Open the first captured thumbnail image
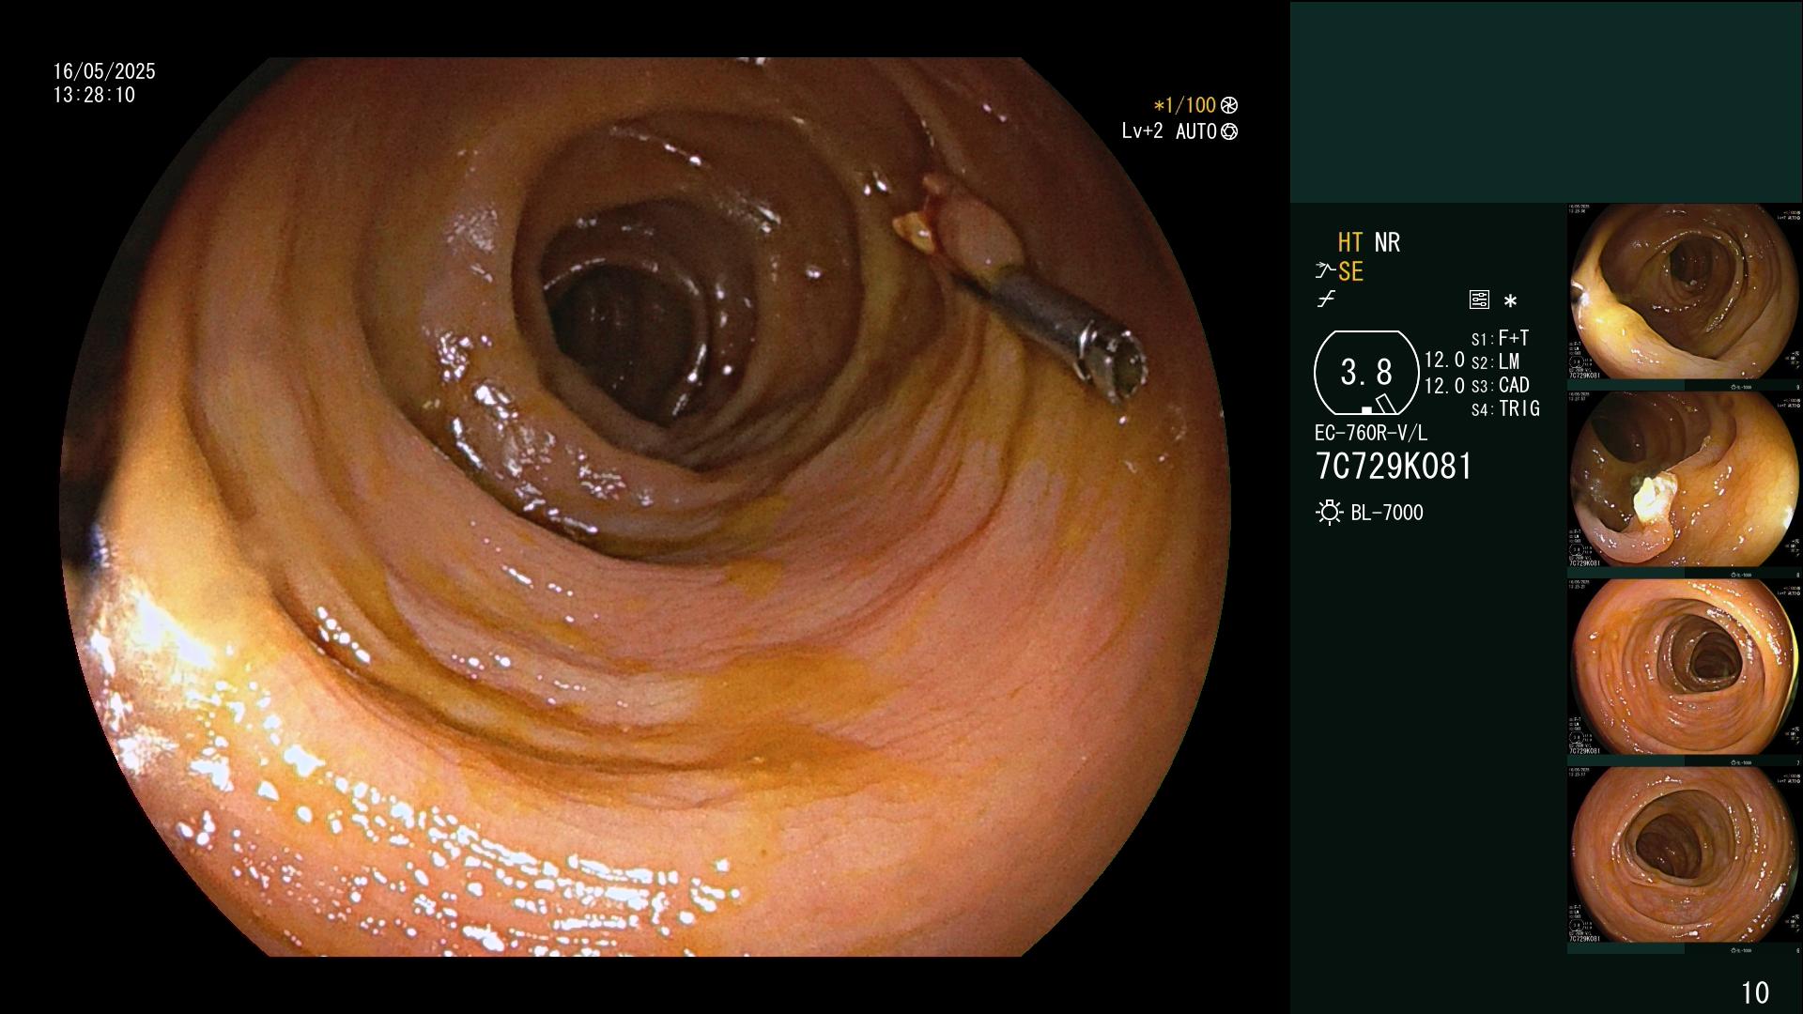1803x1014 pixels. coord(1684,293)
